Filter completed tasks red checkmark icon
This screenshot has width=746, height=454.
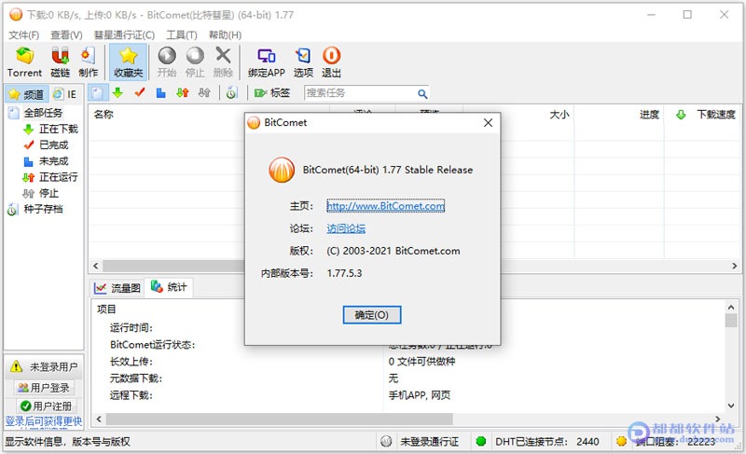(139, 92)
